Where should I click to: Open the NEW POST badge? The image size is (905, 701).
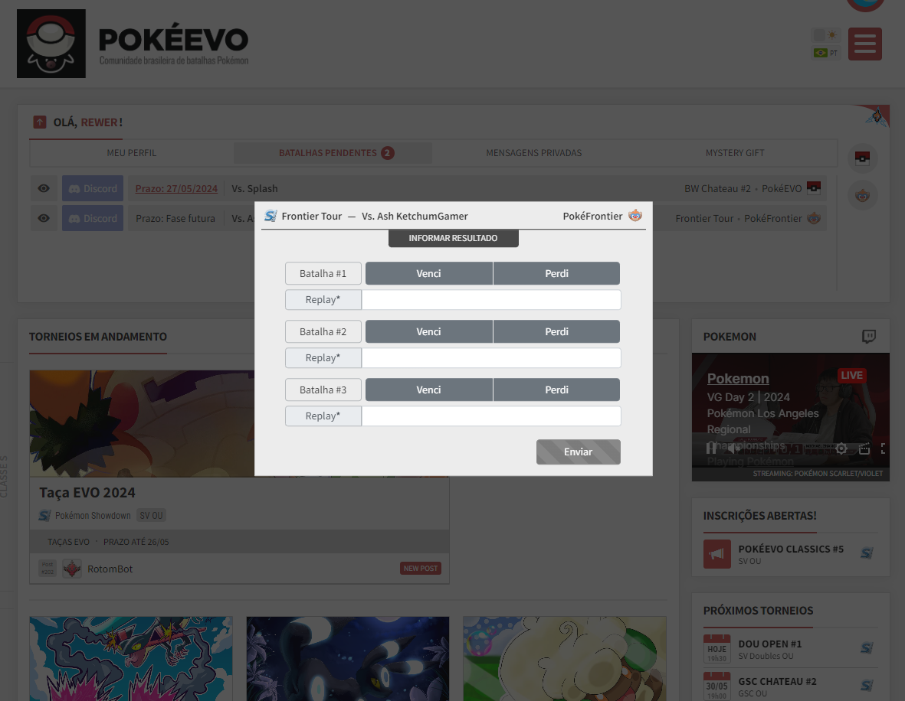[421, 569]
